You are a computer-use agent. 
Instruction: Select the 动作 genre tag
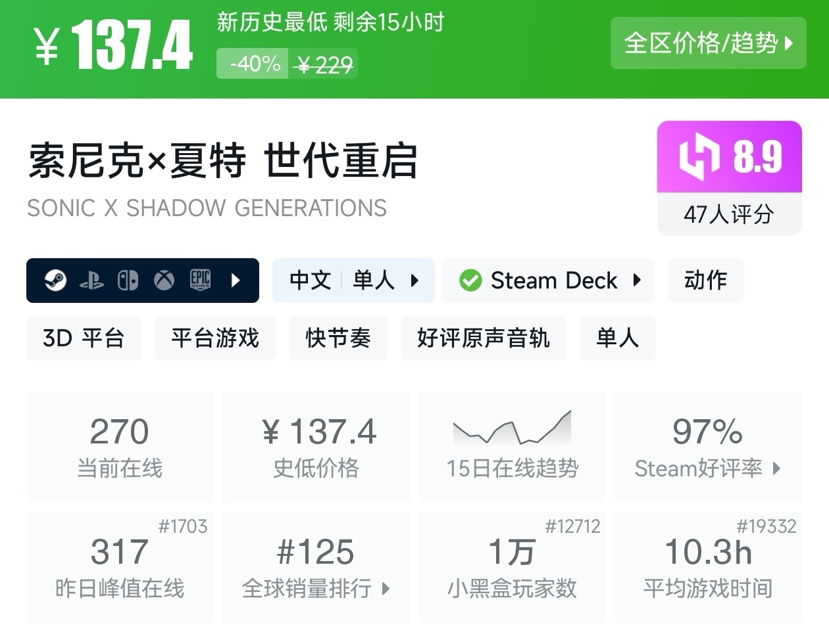coord(705,281)
